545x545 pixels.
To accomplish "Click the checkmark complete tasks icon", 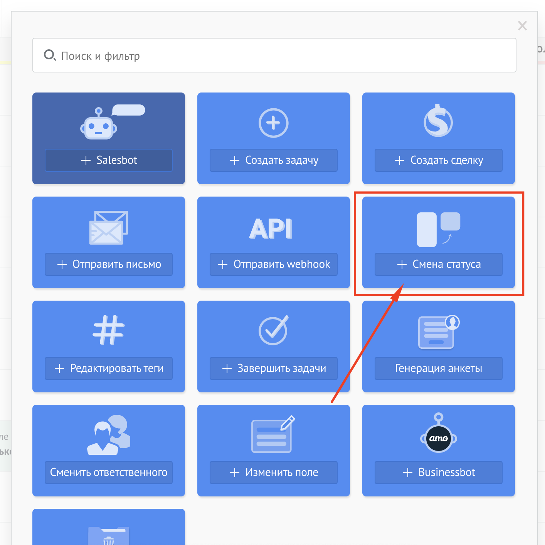I will point(273,330).
